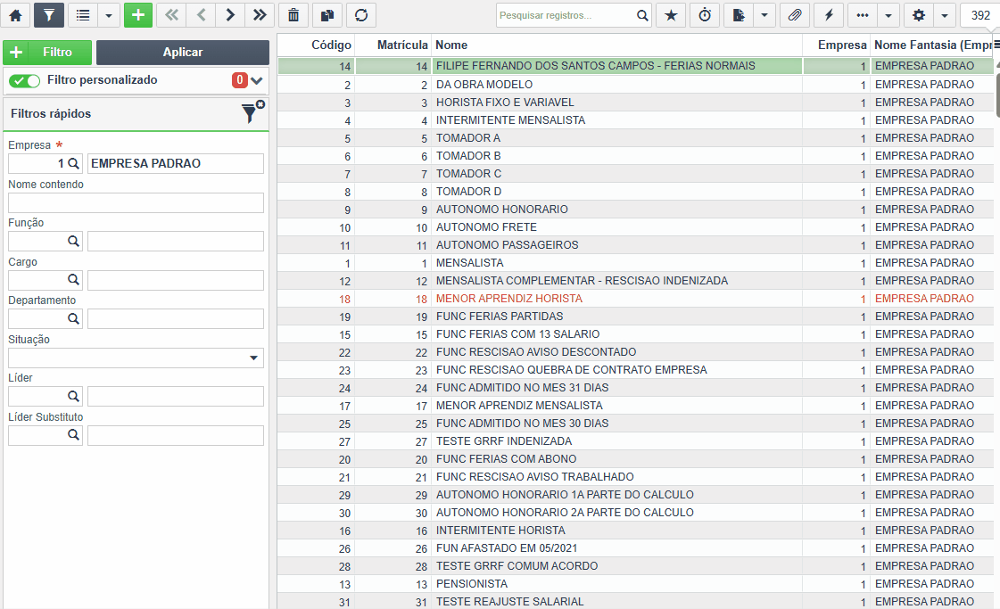Open attachments paperclip icon

795,15
